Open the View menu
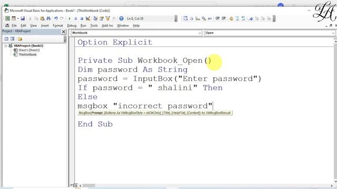337x189 pixels. click(33, 26)
